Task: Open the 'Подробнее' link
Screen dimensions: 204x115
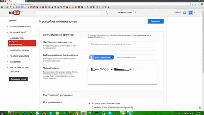Action: pos(98,37)
